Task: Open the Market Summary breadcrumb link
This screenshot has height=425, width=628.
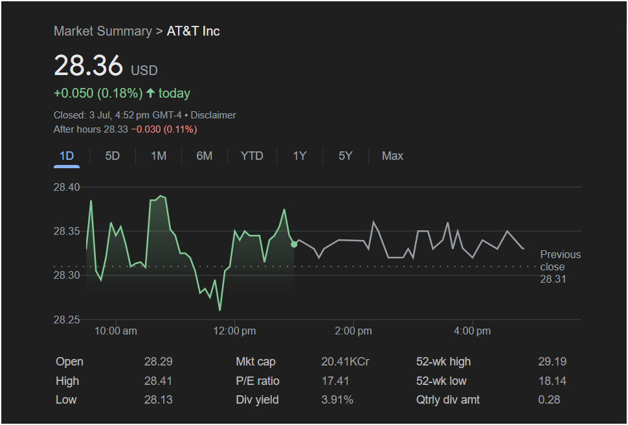Action: pos(103,31)
